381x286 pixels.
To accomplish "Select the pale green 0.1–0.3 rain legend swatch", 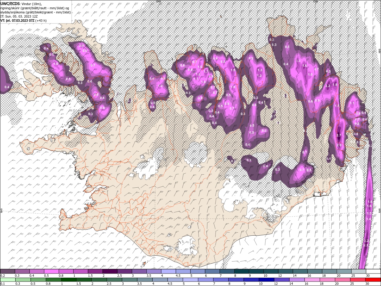I will tap(7, 280).
